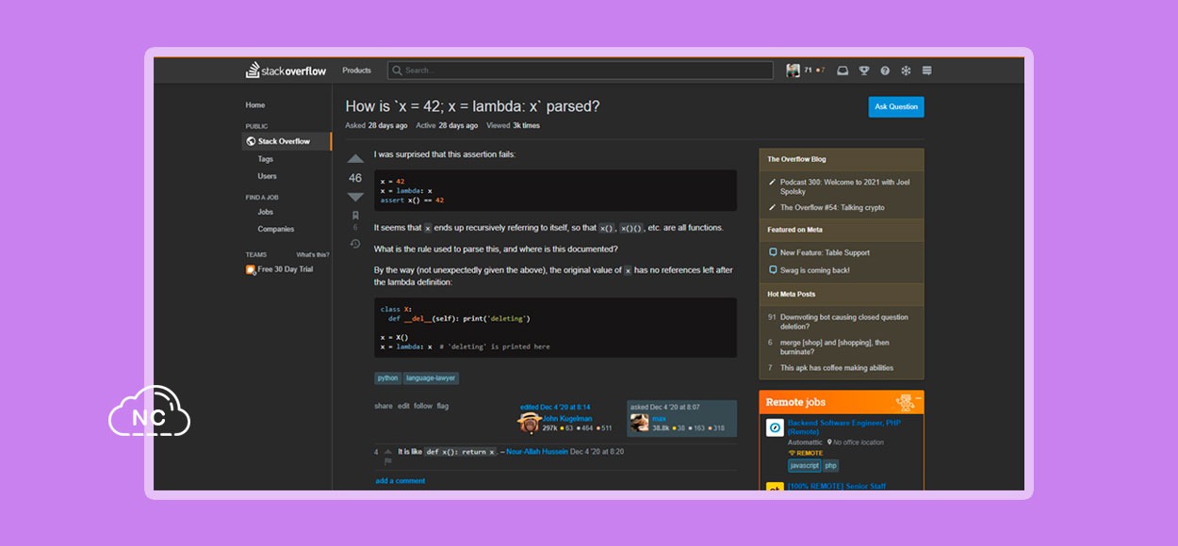This screenshot has height=546, width=1178.
Task: Upvote the question
Action: pyautogui.click(x=355, y=159)
